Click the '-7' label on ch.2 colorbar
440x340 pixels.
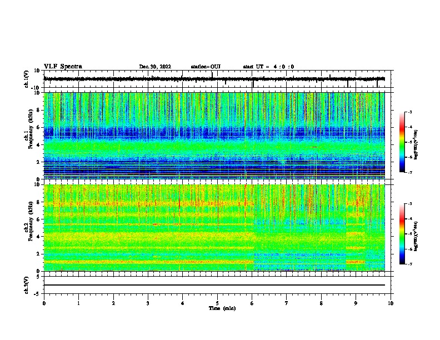(x=410, y=264)
